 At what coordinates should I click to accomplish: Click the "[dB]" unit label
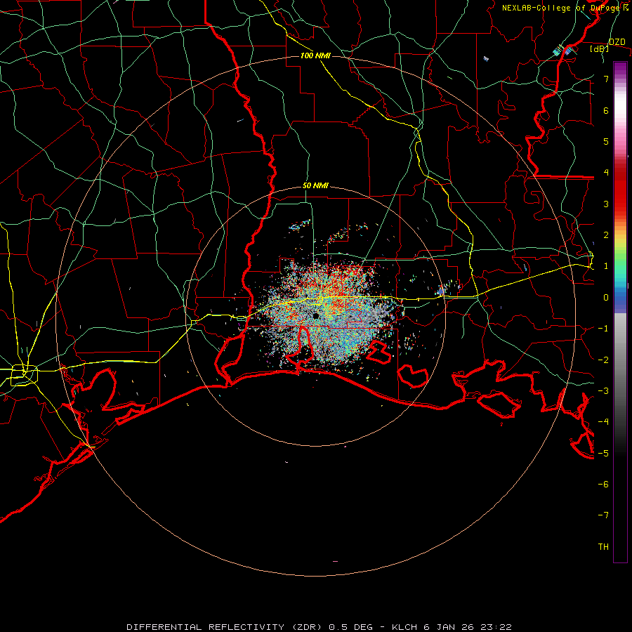pyautogui.click(x=600, y=48)
